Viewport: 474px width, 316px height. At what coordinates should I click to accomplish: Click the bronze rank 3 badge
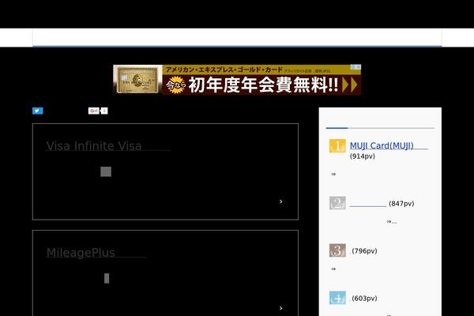coord(337,250)
